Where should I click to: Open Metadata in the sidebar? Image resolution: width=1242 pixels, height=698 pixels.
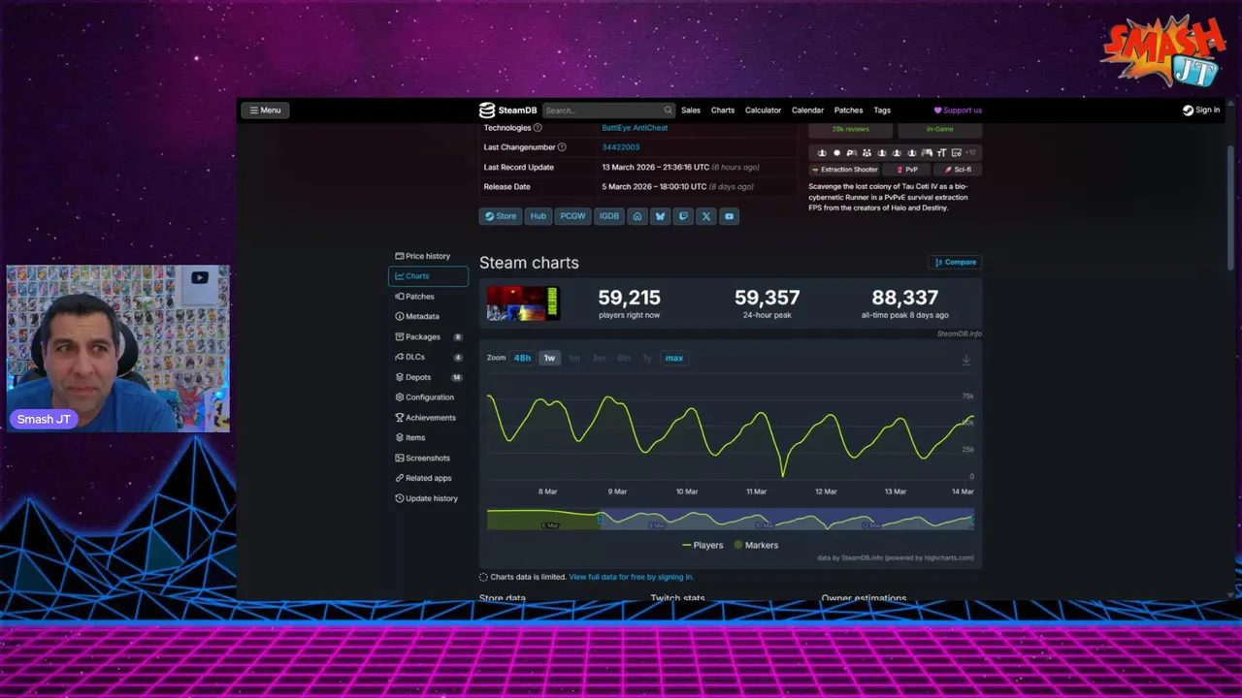pos(427,316)
